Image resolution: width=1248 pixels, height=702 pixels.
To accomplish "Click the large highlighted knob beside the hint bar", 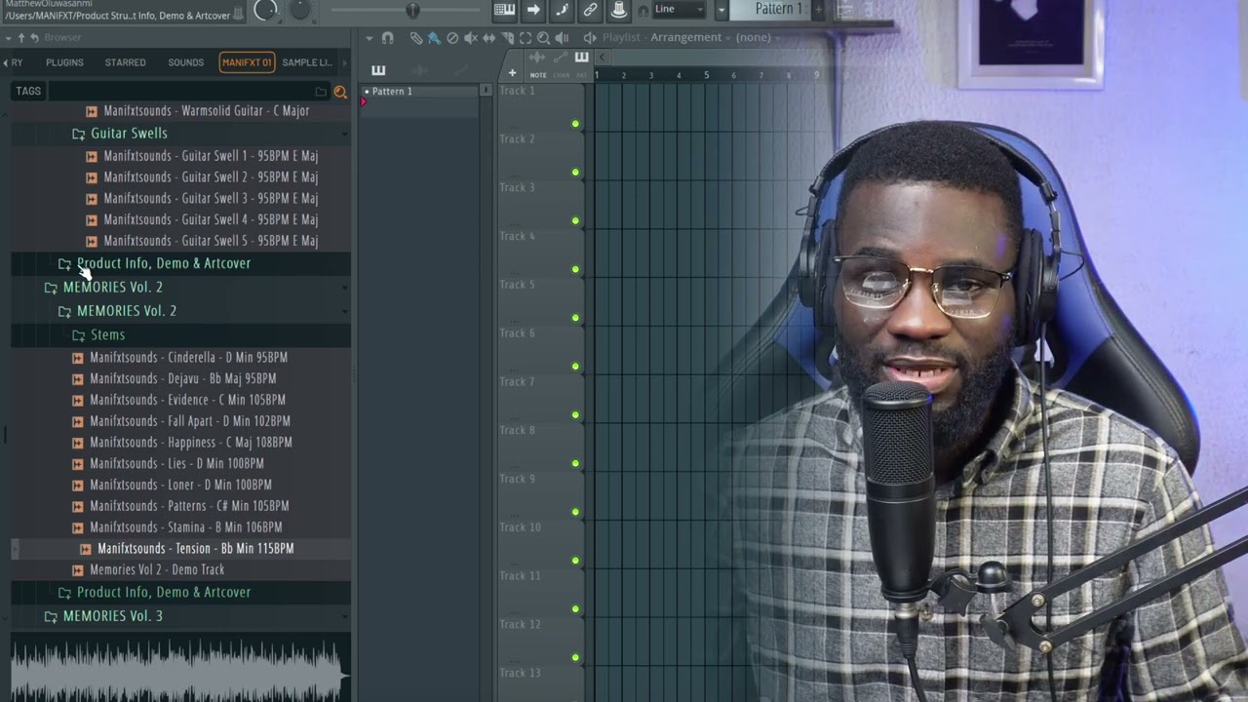I will [x=265, y=10].
